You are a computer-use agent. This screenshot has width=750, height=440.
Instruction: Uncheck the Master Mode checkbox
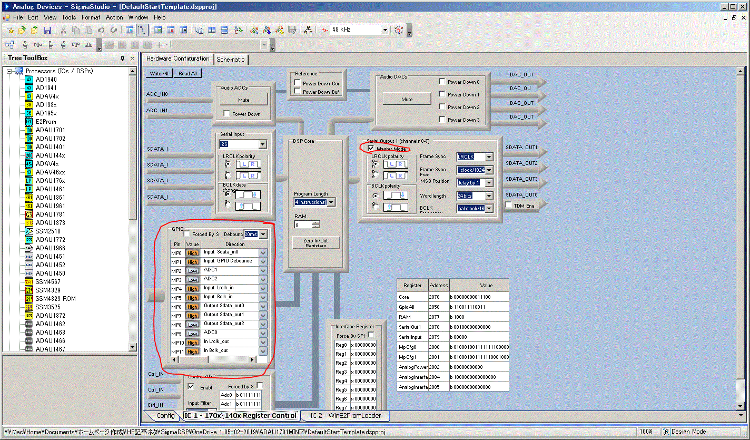[371, 149]
